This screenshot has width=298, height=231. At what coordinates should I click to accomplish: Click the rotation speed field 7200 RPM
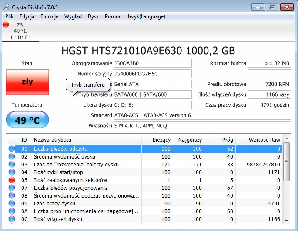[x=269, y=84]
